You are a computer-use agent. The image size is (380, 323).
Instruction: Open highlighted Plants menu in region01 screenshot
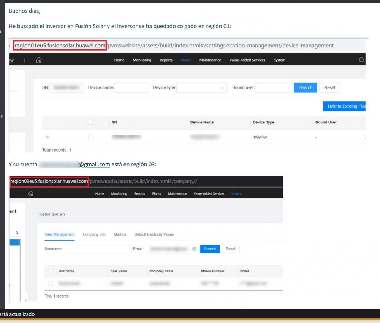(186, 60)
